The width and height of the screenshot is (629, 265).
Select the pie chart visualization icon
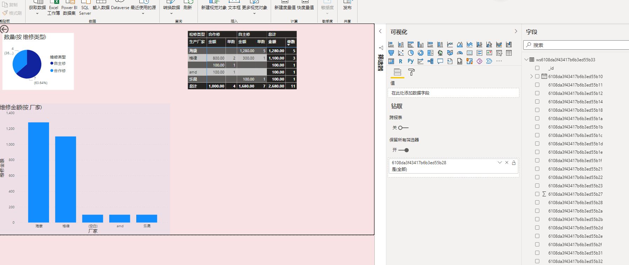tap(411, 53)
